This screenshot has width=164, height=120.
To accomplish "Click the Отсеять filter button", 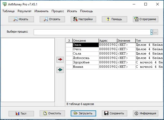I will 52,19.
